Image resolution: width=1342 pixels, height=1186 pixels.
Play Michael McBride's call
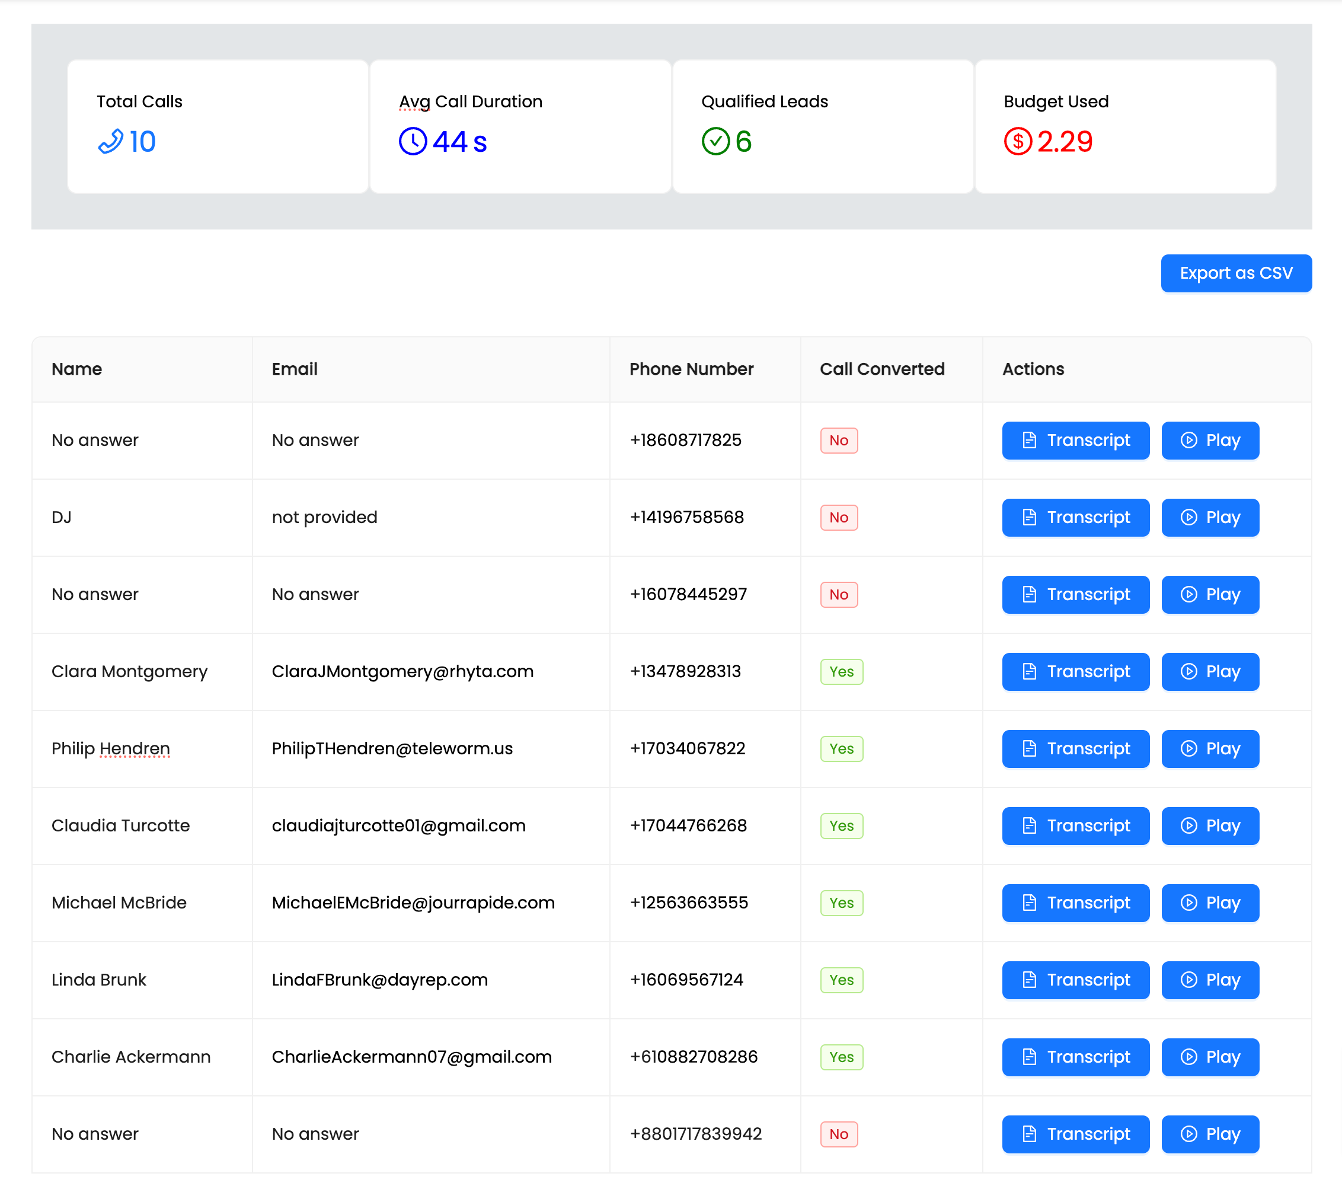[x=1210, y=903]
